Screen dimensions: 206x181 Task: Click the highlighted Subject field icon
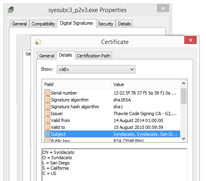tap(47, 134)
